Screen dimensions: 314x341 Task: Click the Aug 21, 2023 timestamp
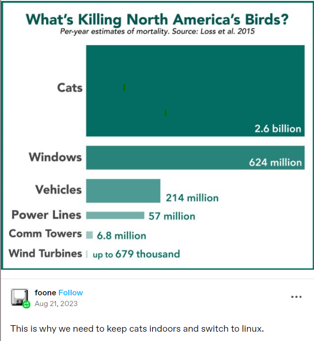pos(56,304)
